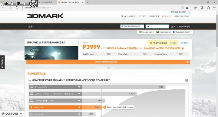Open the 3DMark 11 benchmark thumbnail
This screenshot has height=117, width=218.
pyautogui.click(x=51, y=53)
